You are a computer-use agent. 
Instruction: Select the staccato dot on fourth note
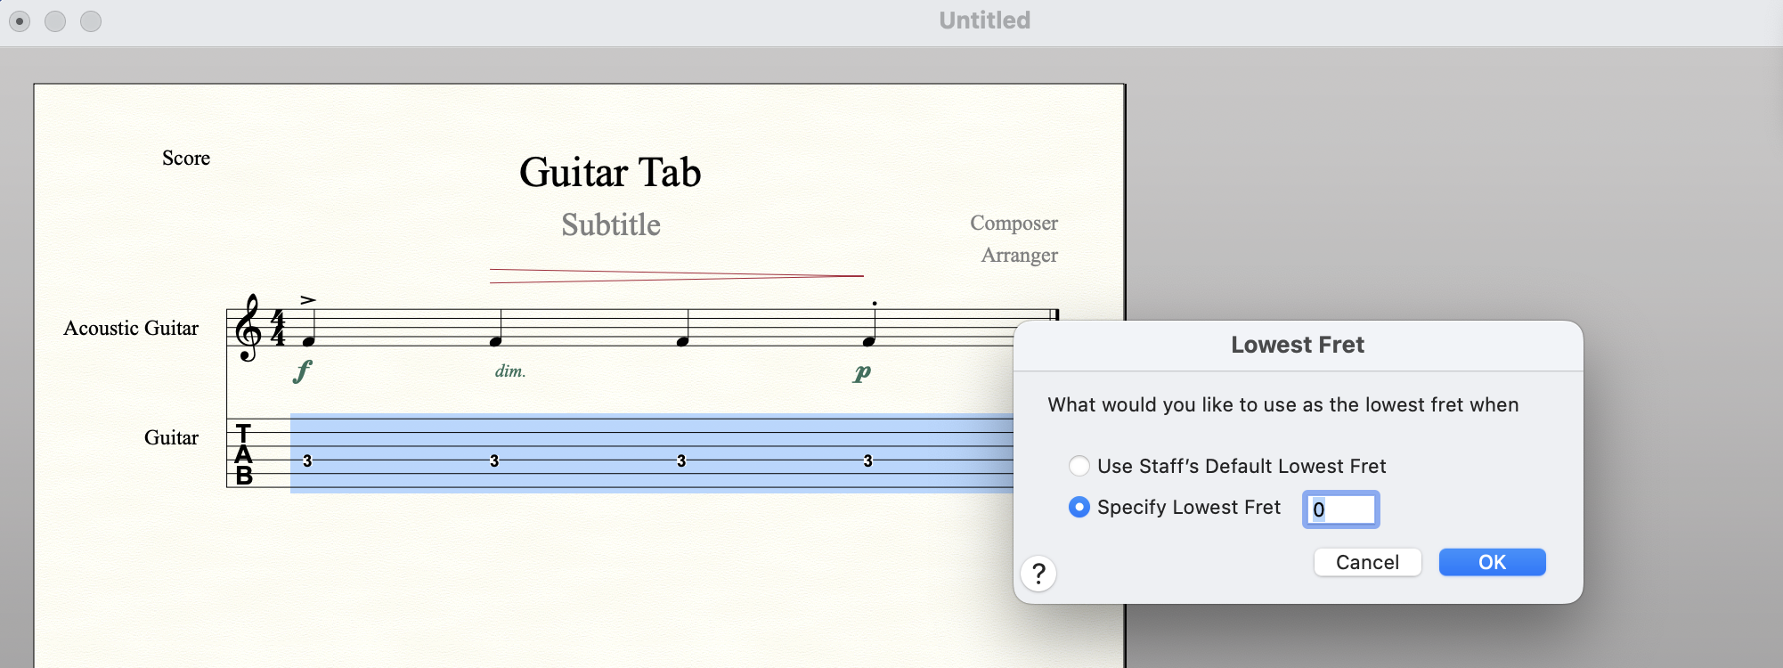(x=875, y=303)
